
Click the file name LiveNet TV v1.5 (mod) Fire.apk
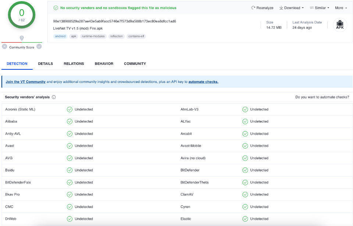[78, 28]
